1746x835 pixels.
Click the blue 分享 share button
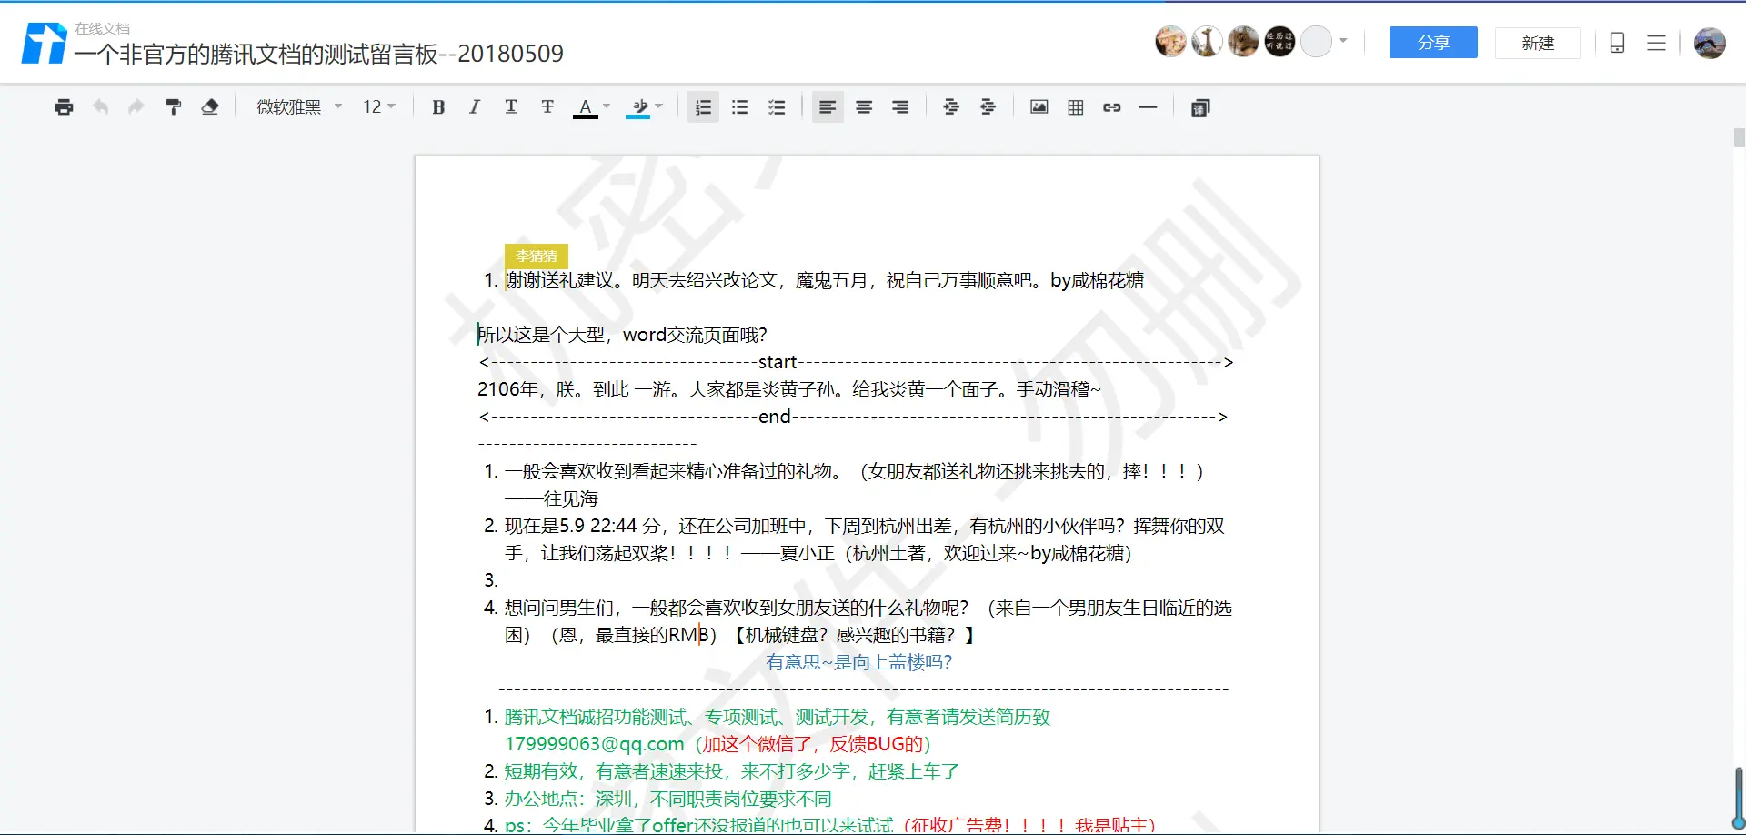click(x=1433, y=43)
